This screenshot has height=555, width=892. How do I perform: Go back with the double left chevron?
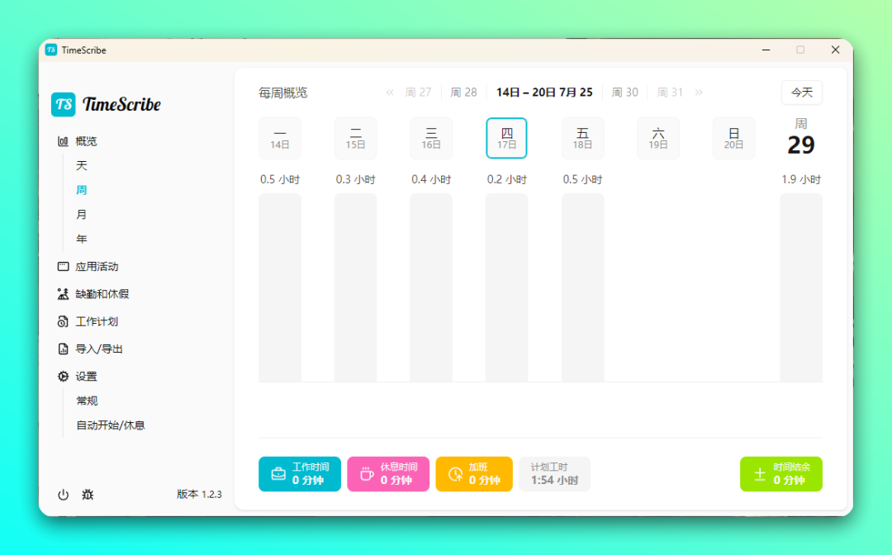tap(390, 92)
